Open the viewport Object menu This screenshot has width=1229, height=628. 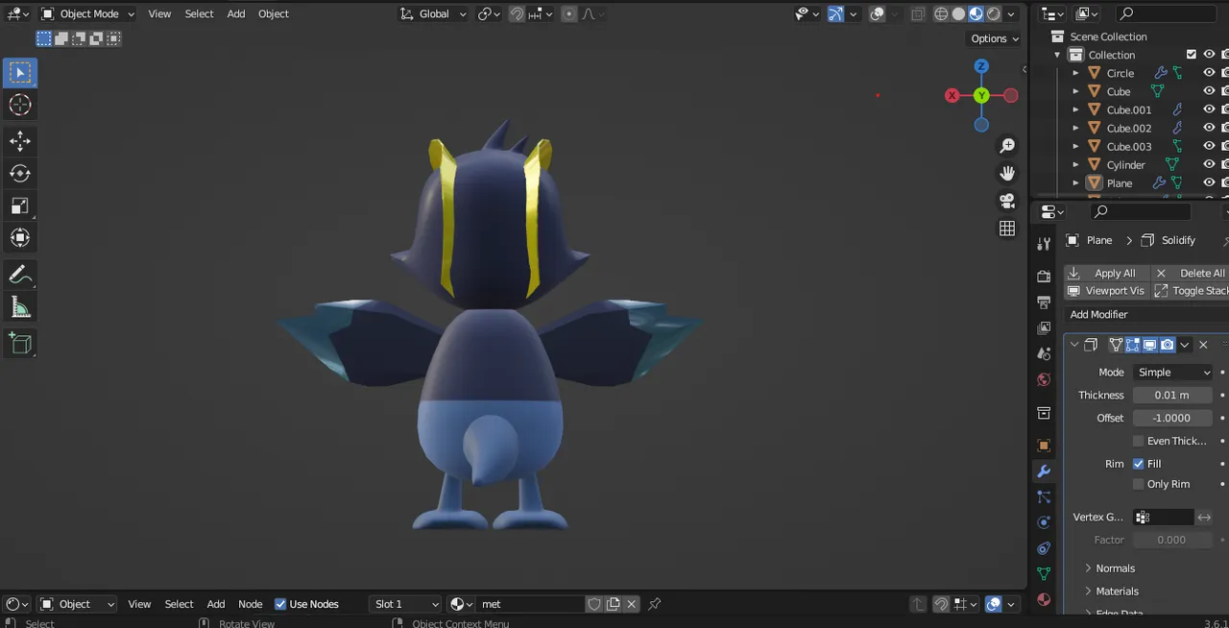coord(274,13)
